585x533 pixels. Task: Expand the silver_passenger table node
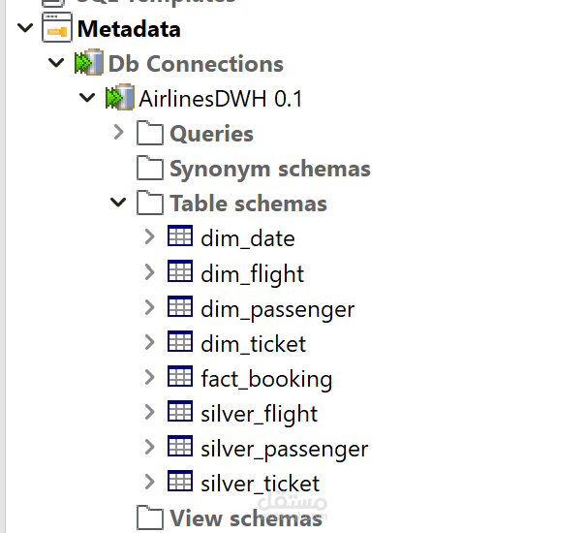(x=149, y=448)
